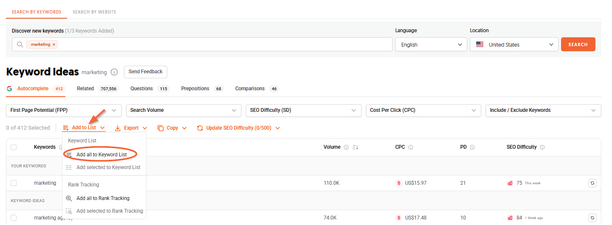The height and width of the screenshot is (225, 612).
Task: Check the marketing keyword row checkbox
Action: tap(14, 183)
